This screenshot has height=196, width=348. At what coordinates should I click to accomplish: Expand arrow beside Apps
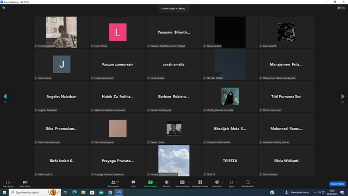(x=237, y=182)
